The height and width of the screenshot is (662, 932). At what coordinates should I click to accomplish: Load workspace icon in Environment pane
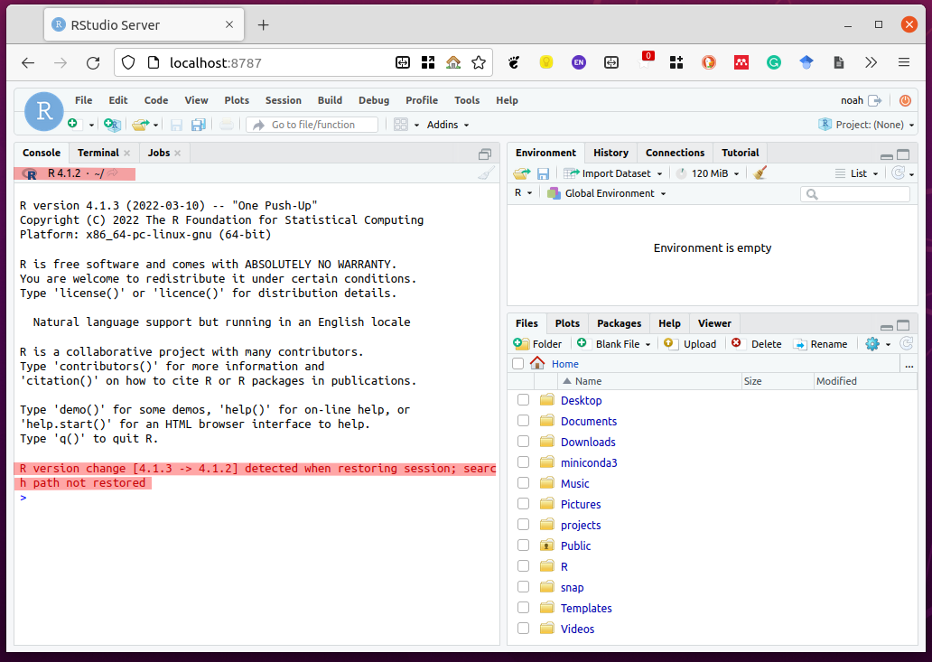tap(522, 173)
